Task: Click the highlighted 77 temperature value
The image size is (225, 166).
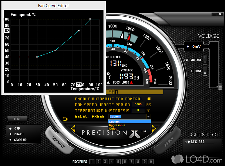Action: 79,85
